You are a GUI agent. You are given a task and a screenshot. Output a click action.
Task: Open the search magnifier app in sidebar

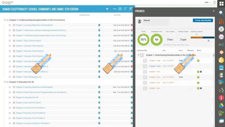click(x=221, y=13)
